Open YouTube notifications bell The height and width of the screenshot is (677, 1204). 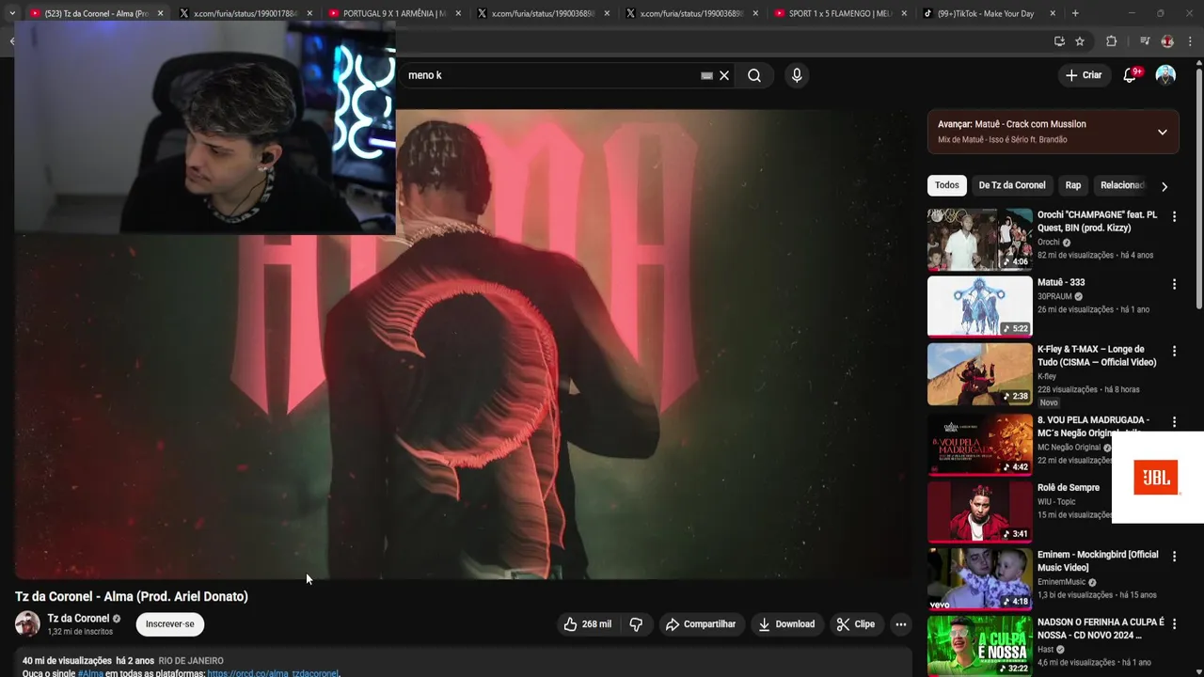click(x=1130, y=75)
